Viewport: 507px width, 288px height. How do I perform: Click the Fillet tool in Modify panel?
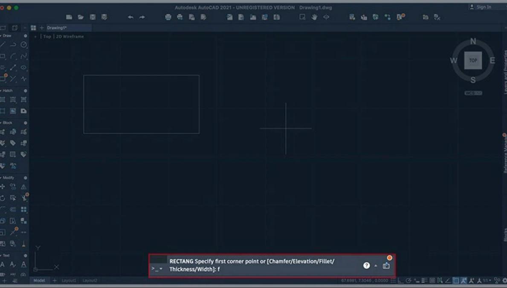point(3,209)
